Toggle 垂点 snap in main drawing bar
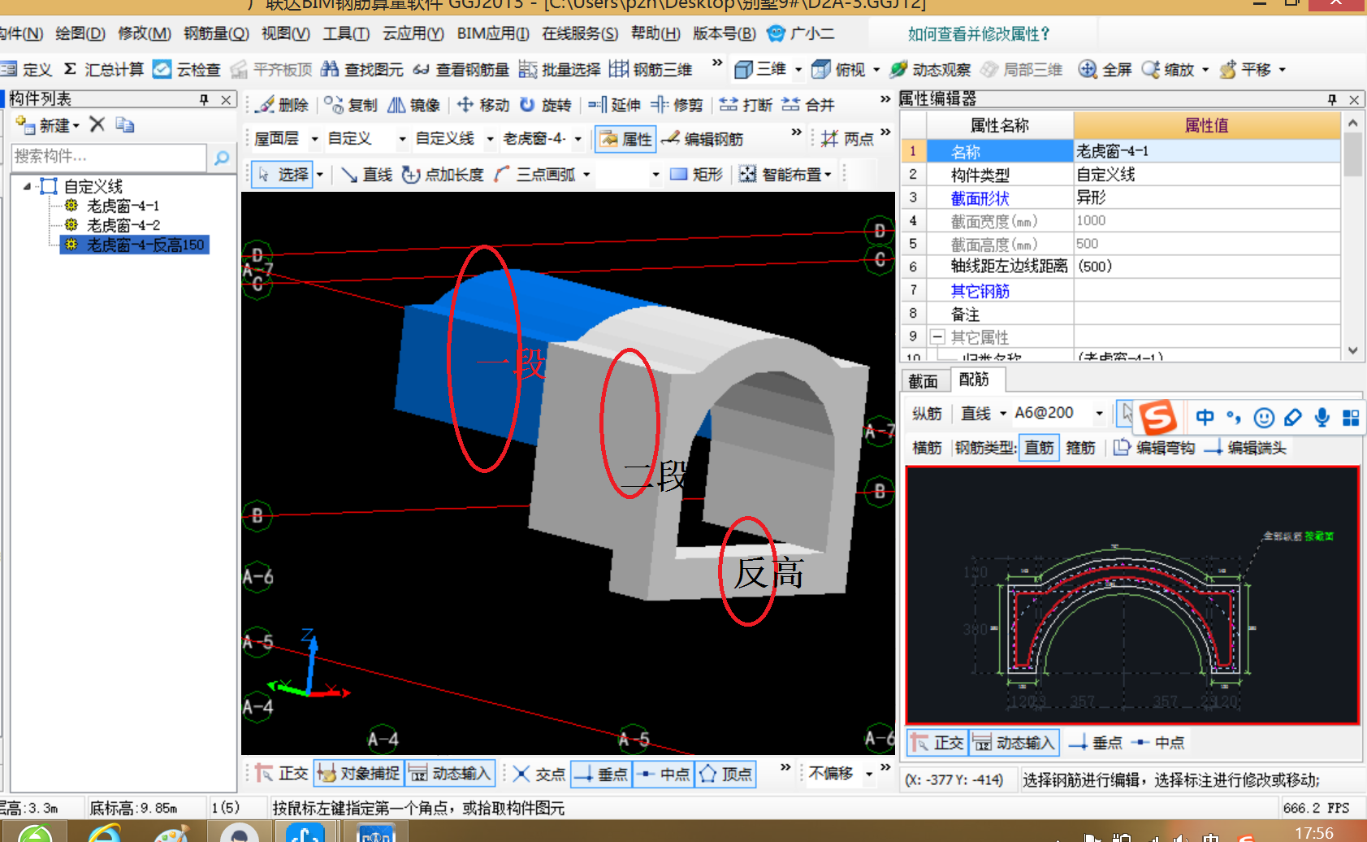The height and width of the screenshot is (842, 1367). pos(600,774)
